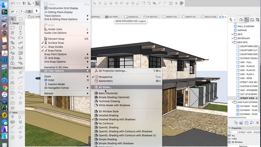
Task: Collapse the NEW 3D'S folder
Action: tap(232, 42)
